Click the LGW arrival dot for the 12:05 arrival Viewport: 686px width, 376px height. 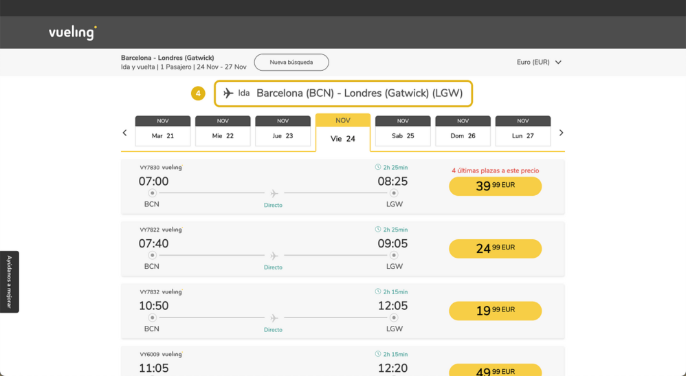click(x=394, y=318)
